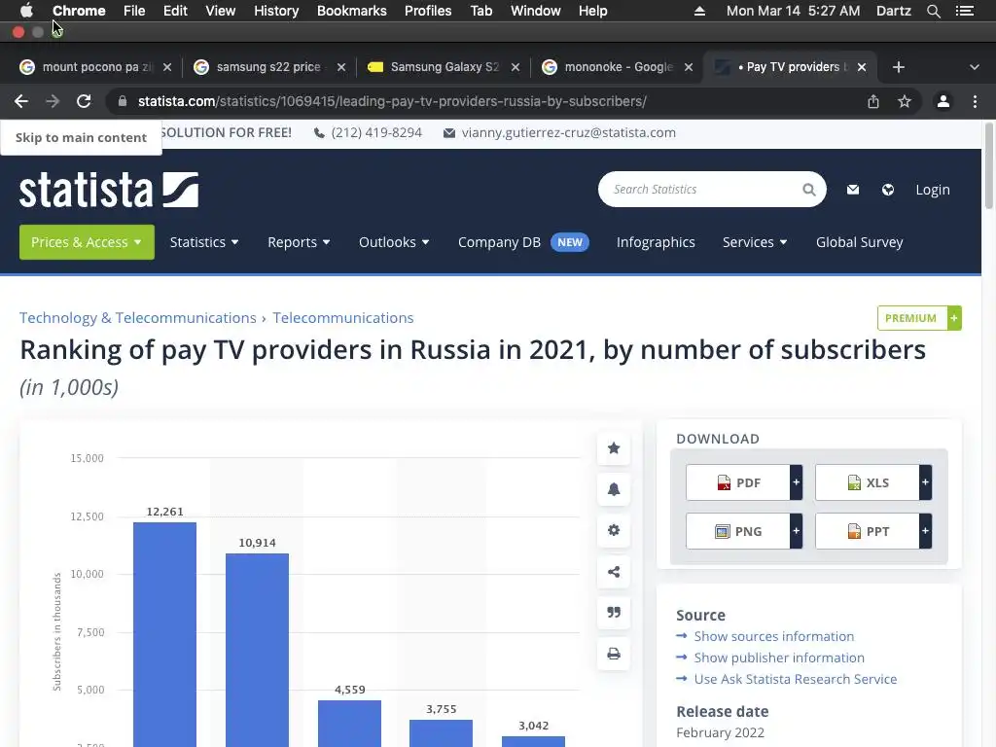Viewport: 996px width, 747px height.
Task: Expand PPT download plus button
Action: (926, 531)
